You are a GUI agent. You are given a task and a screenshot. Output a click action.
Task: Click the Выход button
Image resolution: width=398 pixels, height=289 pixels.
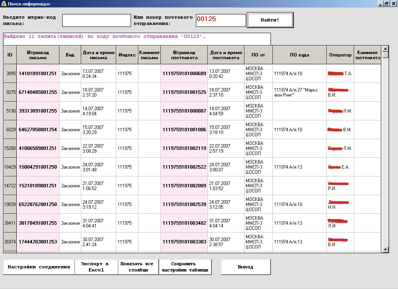coord(246,267)
